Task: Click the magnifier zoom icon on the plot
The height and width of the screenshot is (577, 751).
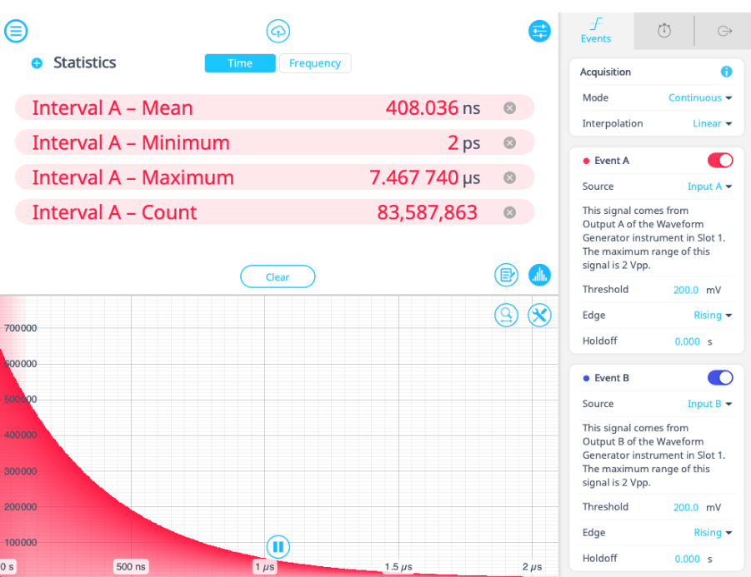Action: pyautogui.click(x=506, y=315)
